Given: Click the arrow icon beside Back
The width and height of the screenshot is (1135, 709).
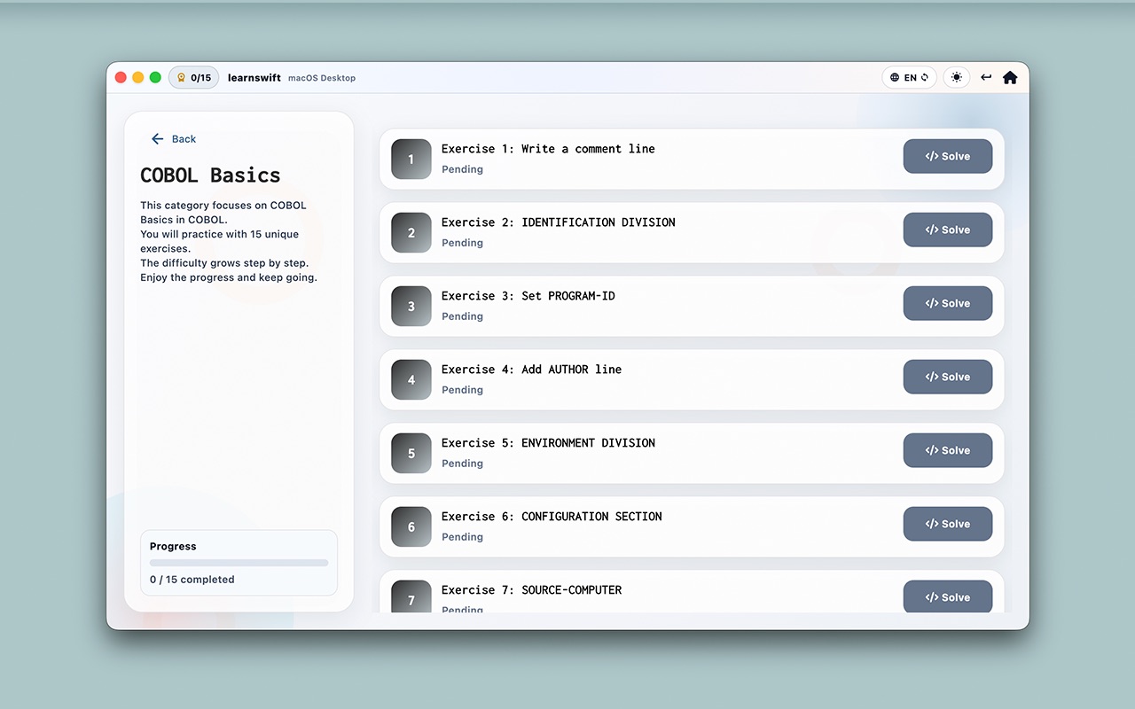Looking at the screenshot, I should click(x=157, y=139).
